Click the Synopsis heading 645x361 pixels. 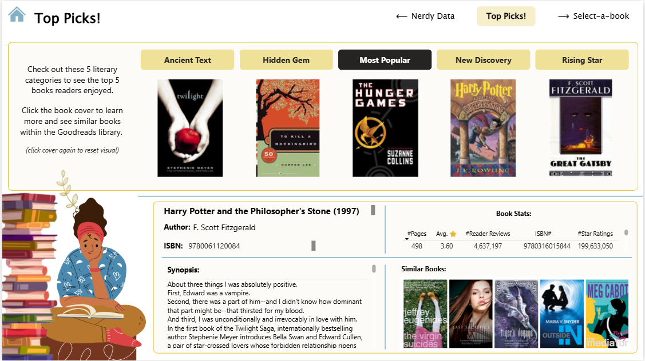183,270
